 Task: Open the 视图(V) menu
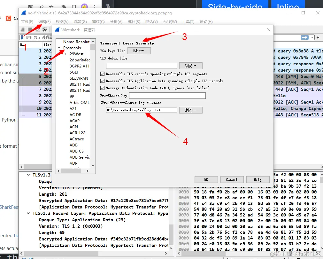point(62,22)
